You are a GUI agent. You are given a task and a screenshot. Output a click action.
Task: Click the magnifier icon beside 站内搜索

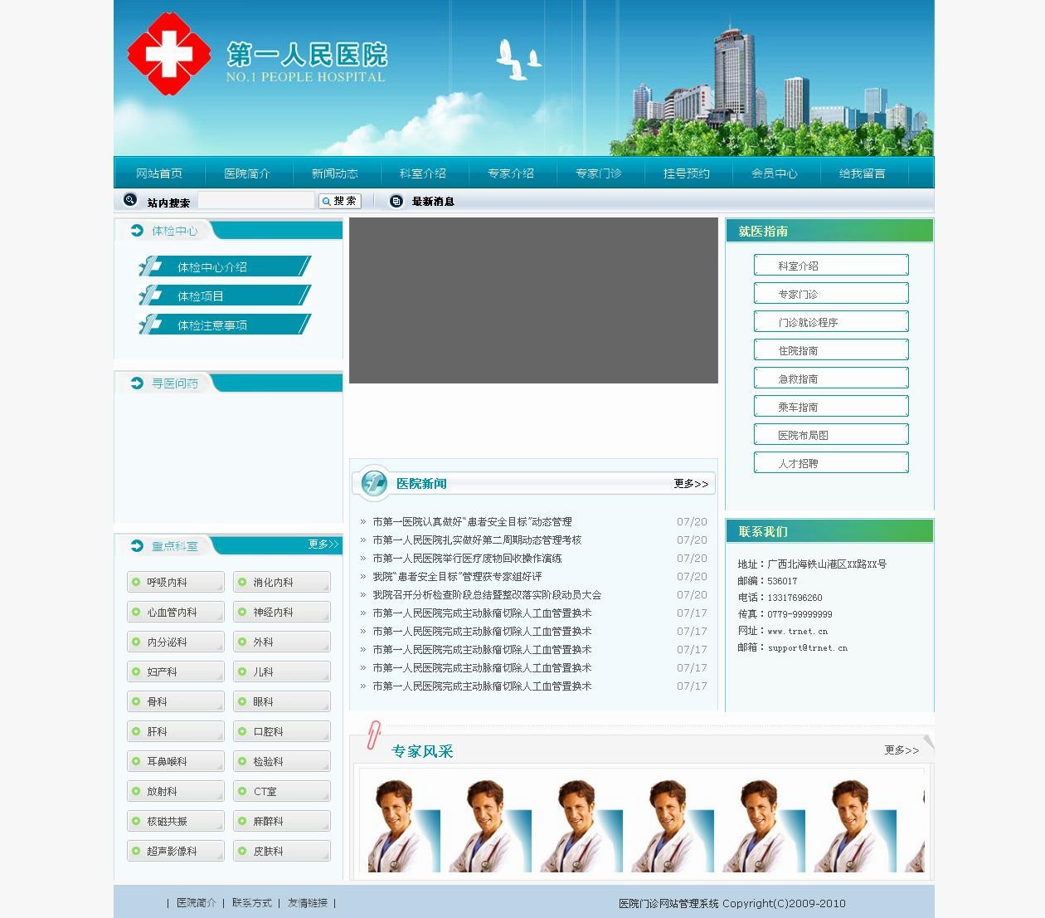tap(130, 200)
